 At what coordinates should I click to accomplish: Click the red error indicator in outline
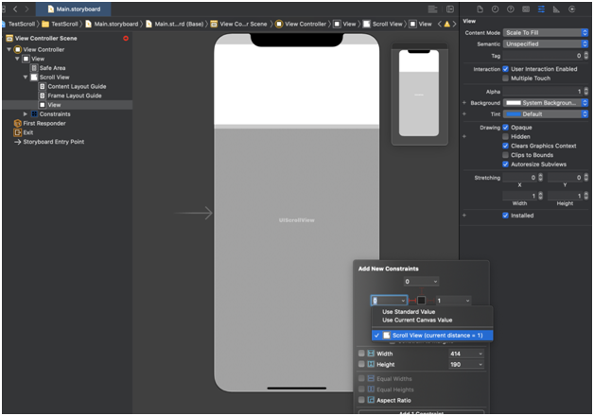tap(126, 38)
